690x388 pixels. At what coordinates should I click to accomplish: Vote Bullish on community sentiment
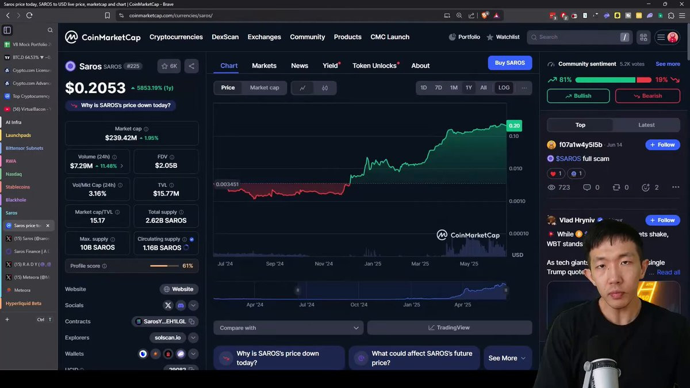578,96
